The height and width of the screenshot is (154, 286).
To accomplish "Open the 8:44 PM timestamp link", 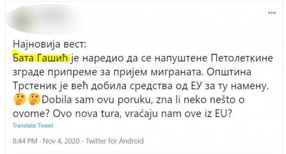I will (x=25, y=141).
